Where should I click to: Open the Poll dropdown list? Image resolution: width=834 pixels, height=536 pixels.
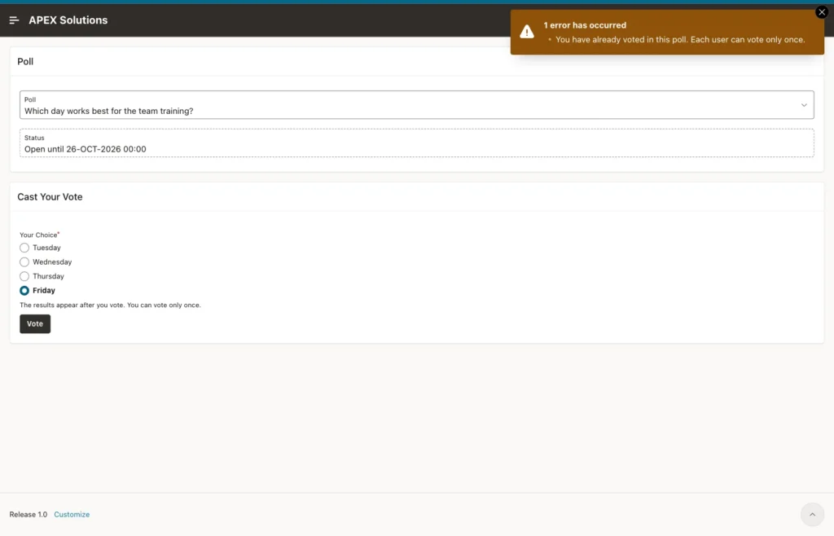click(x=416, y=105)
